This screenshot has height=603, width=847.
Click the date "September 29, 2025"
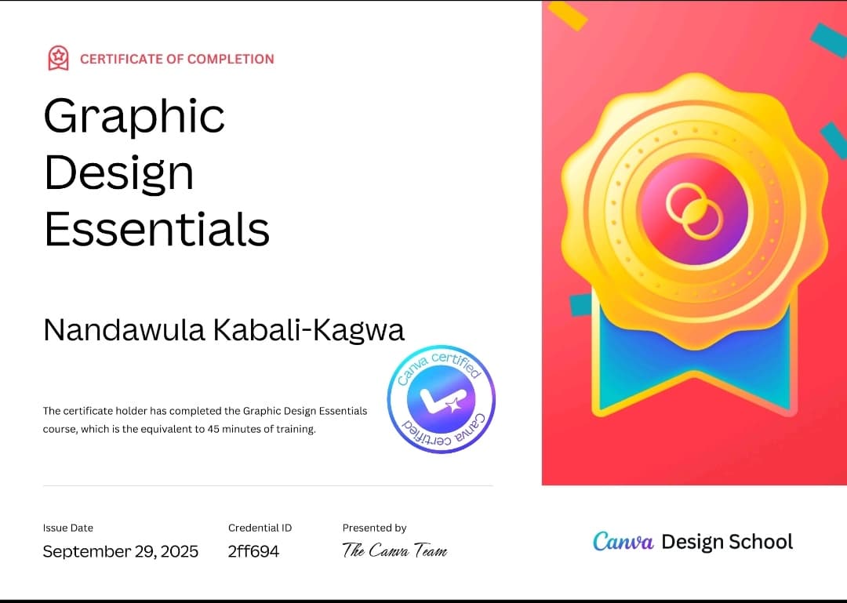click(121, 551)
